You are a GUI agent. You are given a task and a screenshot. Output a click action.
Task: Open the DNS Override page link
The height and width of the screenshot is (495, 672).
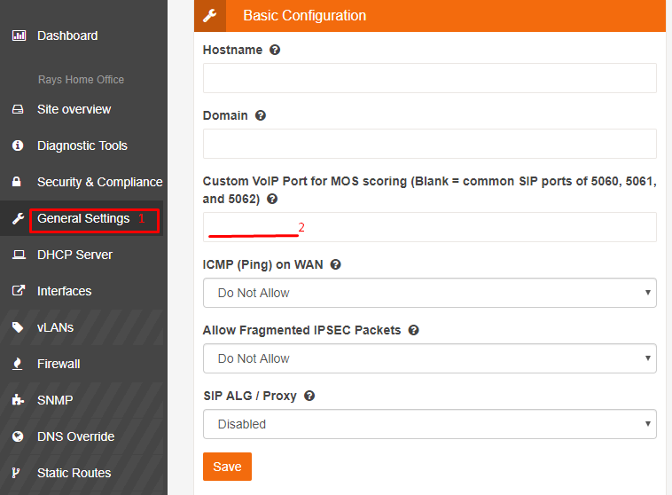76,436
